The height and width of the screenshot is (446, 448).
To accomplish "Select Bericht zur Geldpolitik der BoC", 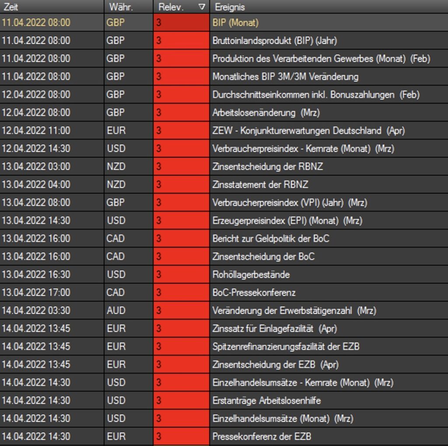I will tap(270, 239).
